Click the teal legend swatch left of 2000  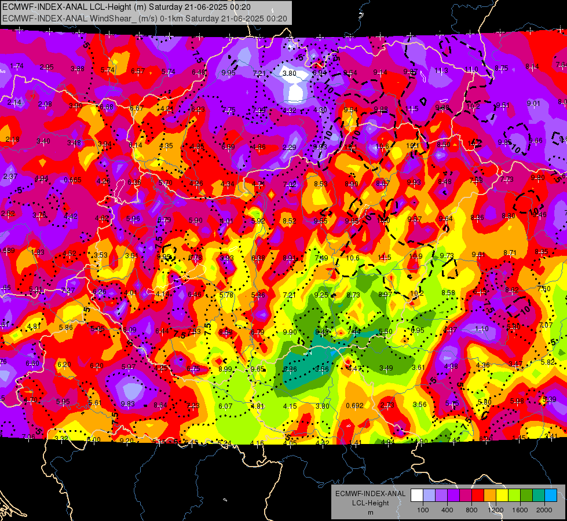pos(539,496)
